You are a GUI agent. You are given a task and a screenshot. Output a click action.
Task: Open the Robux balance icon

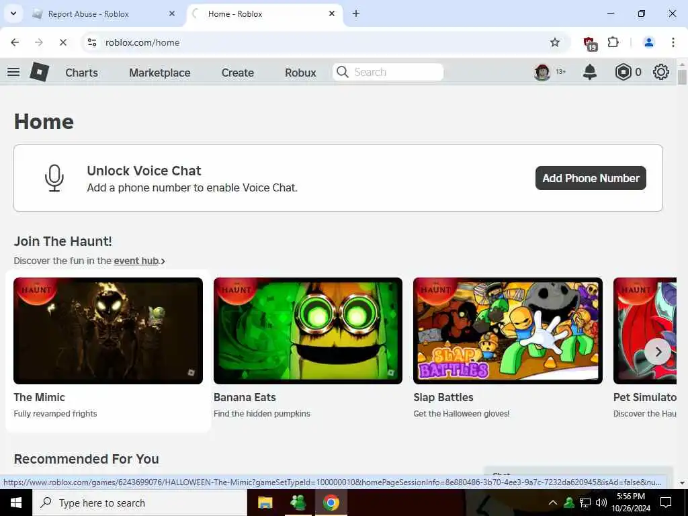click(623, 72)
